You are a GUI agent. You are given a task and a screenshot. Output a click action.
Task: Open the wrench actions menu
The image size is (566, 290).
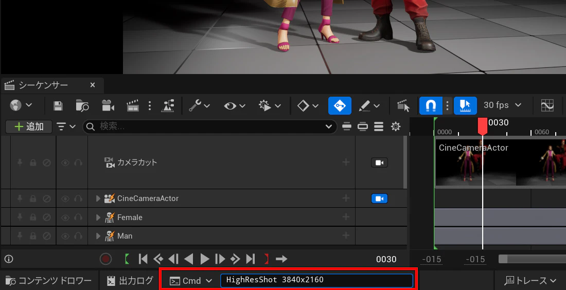click(x=199, y=106)
